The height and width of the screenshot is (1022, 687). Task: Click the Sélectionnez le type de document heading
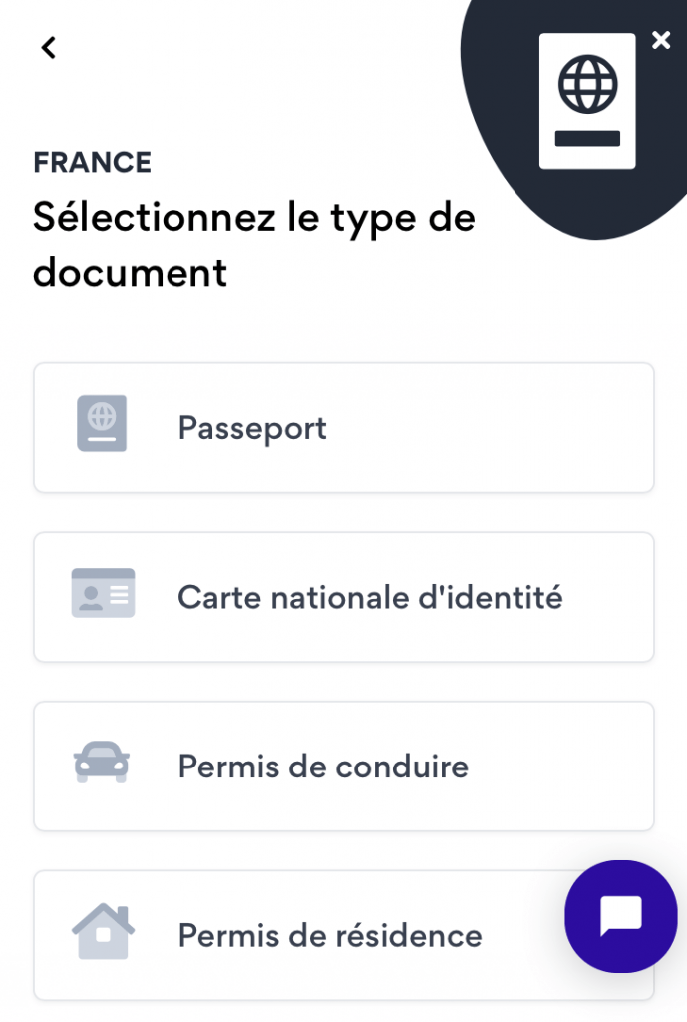pos(254,245)
